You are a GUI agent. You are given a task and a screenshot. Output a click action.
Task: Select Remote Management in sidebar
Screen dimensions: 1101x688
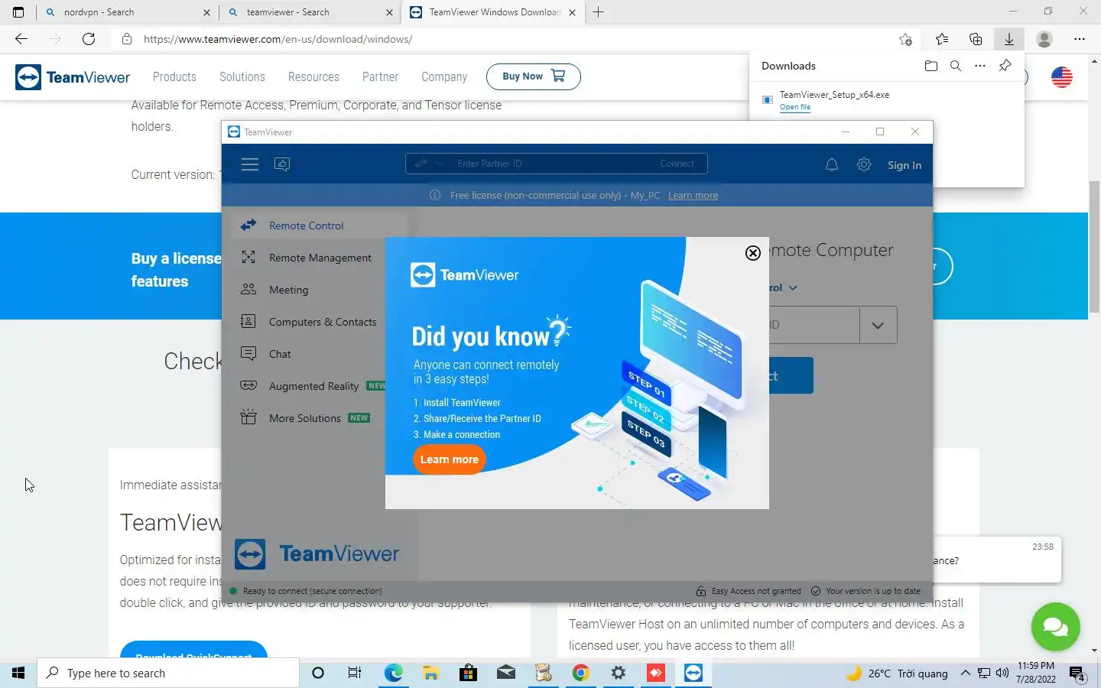point(319,258)
